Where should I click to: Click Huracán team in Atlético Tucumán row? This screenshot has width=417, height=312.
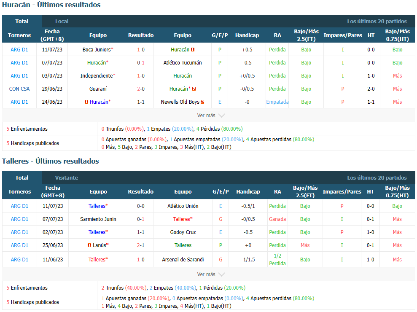(x=97, y=63)
